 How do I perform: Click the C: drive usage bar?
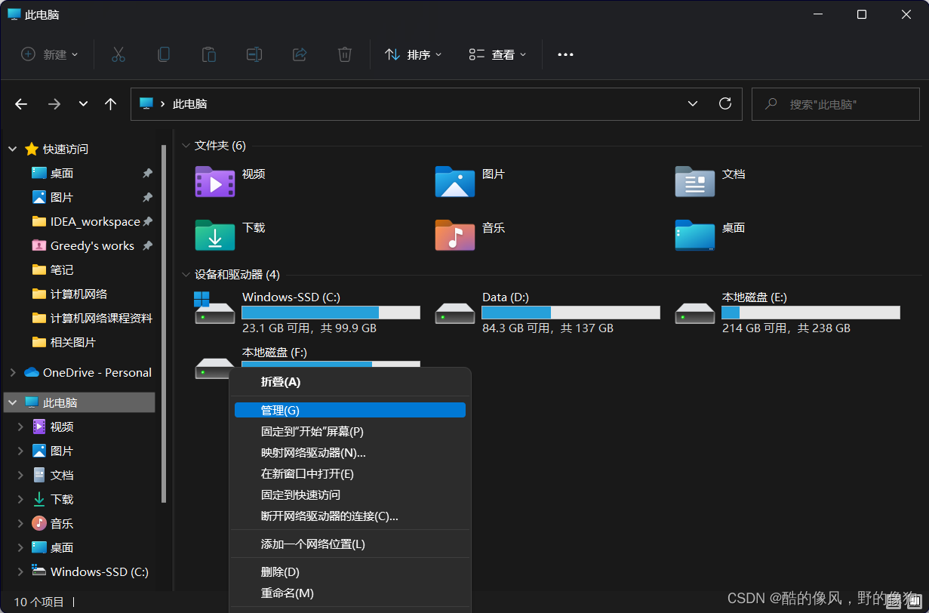331,313
